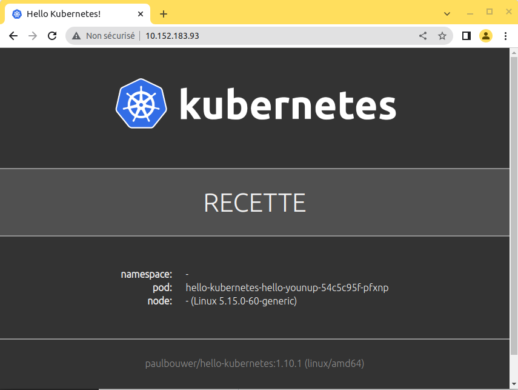Click the RECETTE heading text
The height and width of the screenshot is (390, 518).
point(254,203)
